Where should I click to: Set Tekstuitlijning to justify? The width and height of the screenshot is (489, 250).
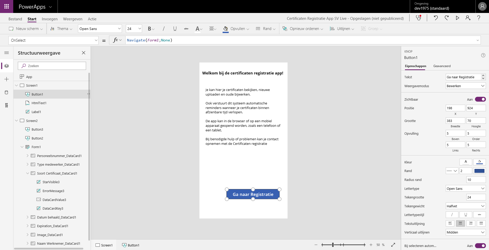tap(481, 223)
